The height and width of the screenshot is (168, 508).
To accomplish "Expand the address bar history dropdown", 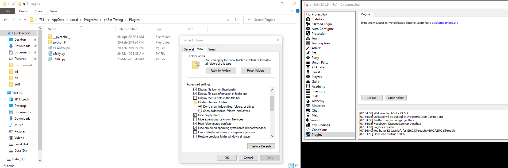I will coord(228,20).
